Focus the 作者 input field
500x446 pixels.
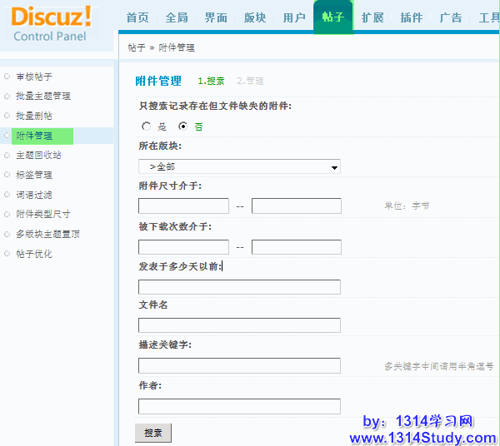(239, 407)
